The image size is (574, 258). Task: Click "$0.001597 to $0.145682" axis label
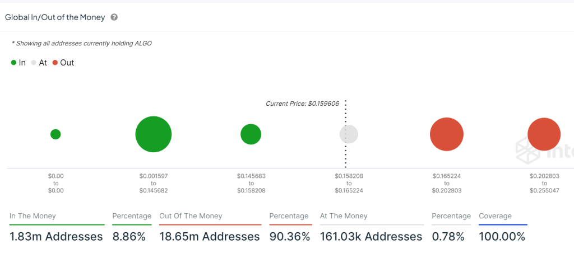click(x=154, y=183)
